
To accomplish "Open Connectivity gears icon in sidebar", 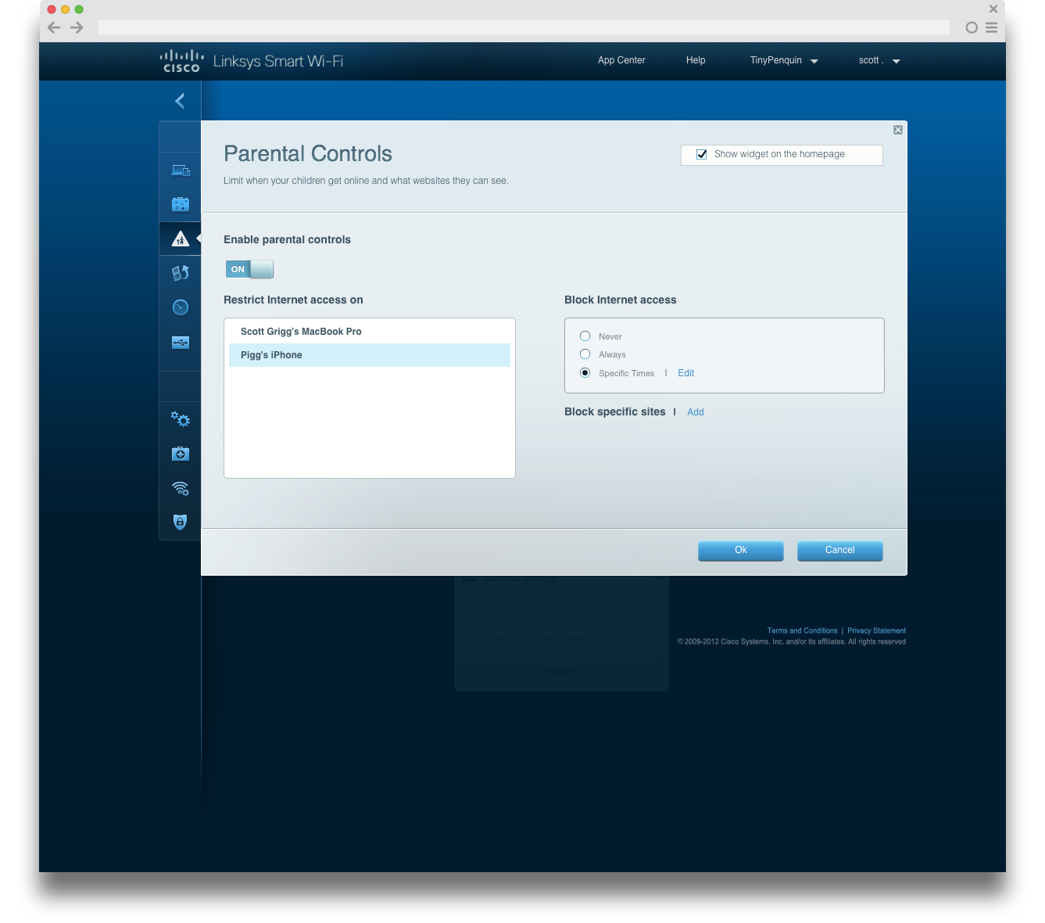I will coord(181,419).
